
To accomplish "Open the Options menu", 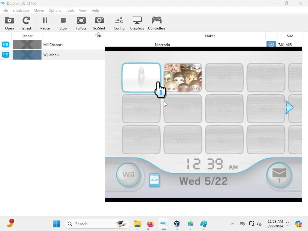I will (55, 11).
